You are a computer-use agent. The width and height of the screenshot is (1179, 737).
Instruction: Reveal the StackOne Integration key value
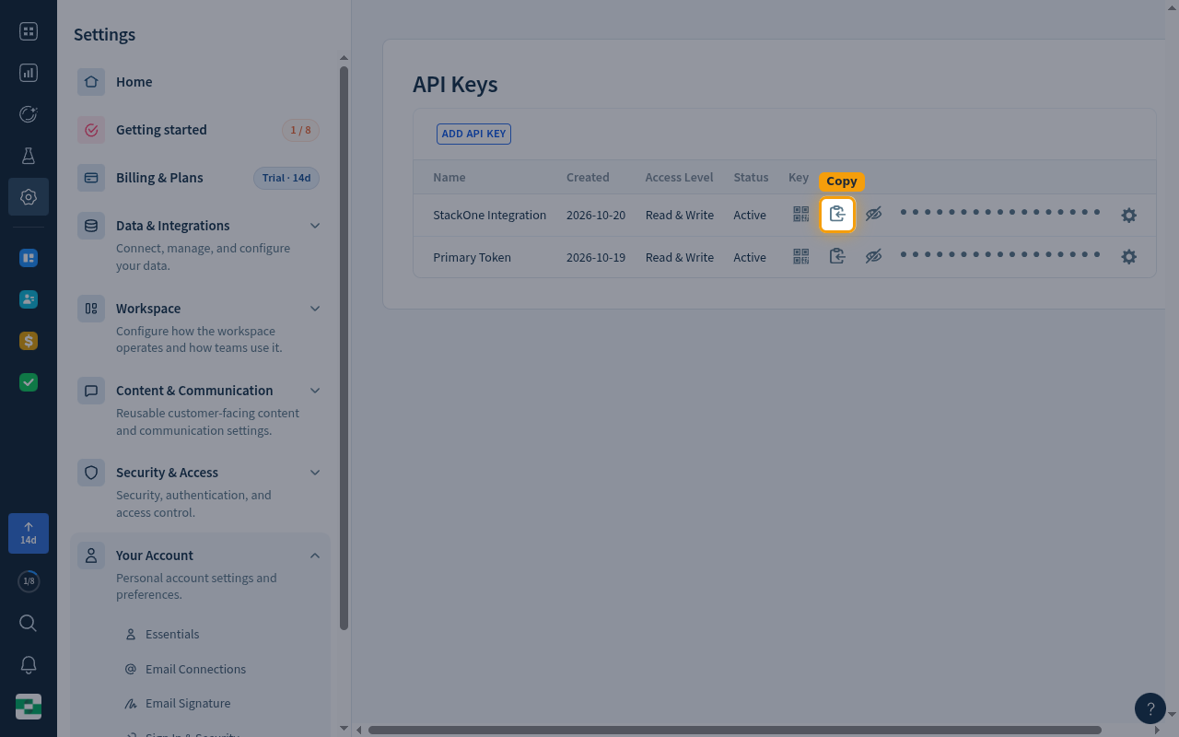(873, 215)
